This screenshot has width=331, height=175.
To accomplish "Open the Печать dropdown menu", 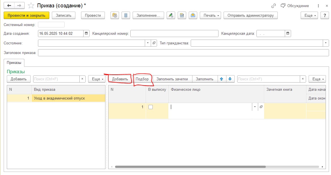I will coord(211,15).
